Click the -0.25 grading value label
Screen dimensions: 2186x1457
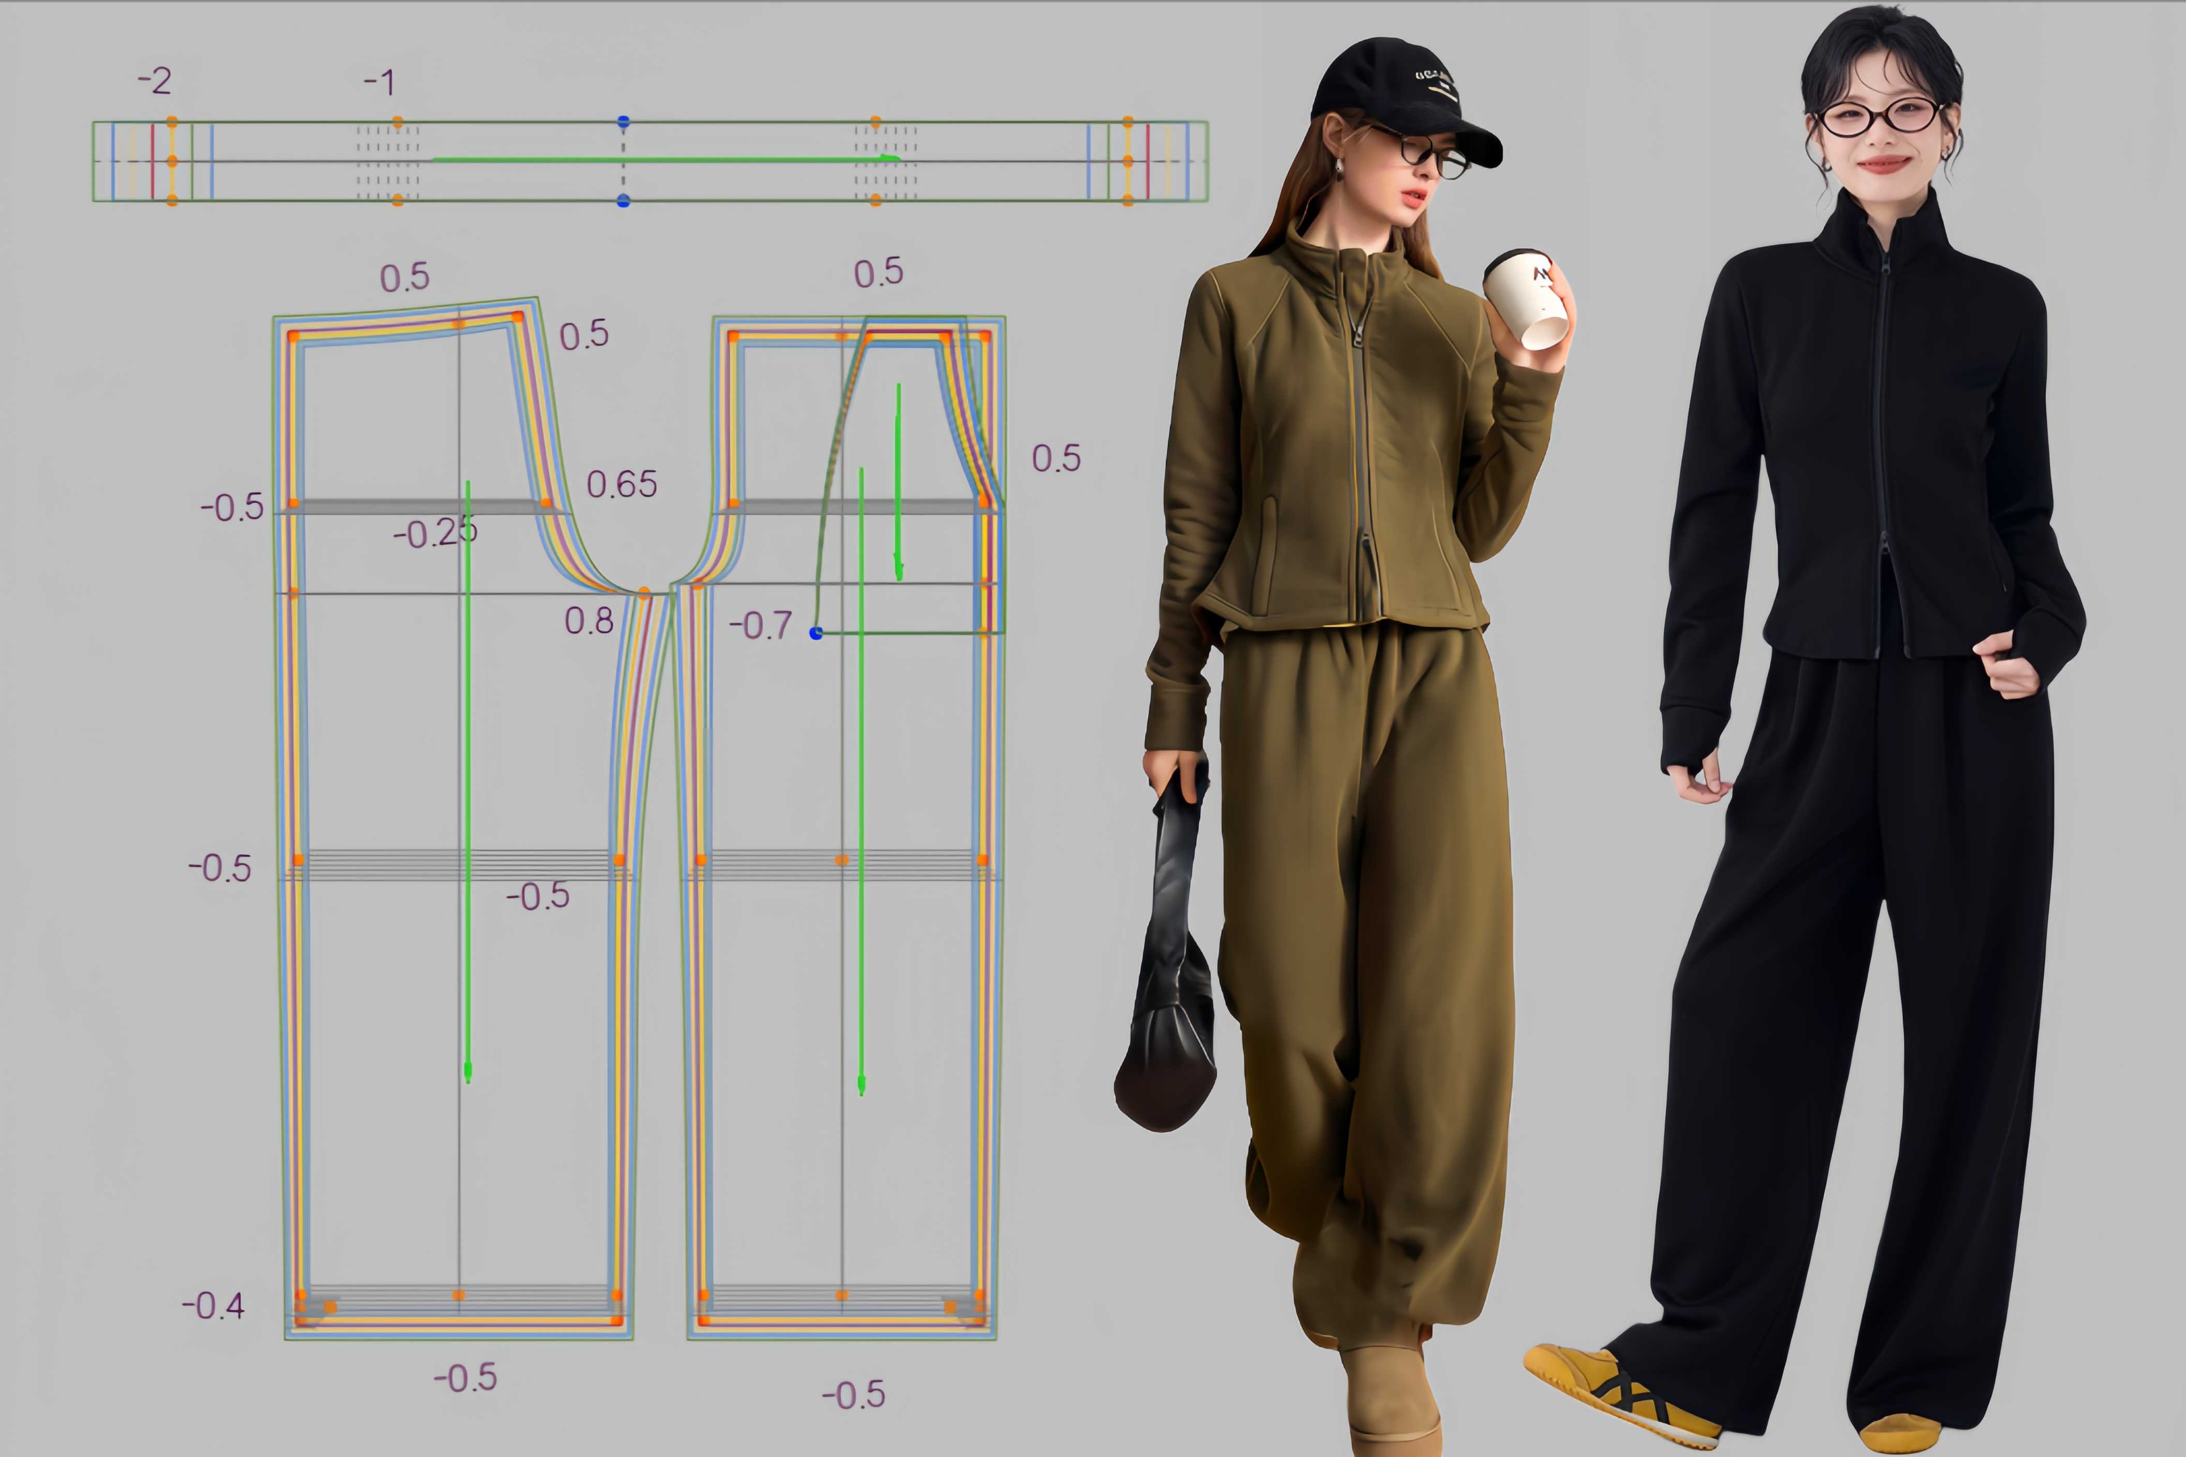click(434, 533)
